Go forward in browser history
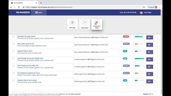171x96 pixels. [x=15, y=7]
